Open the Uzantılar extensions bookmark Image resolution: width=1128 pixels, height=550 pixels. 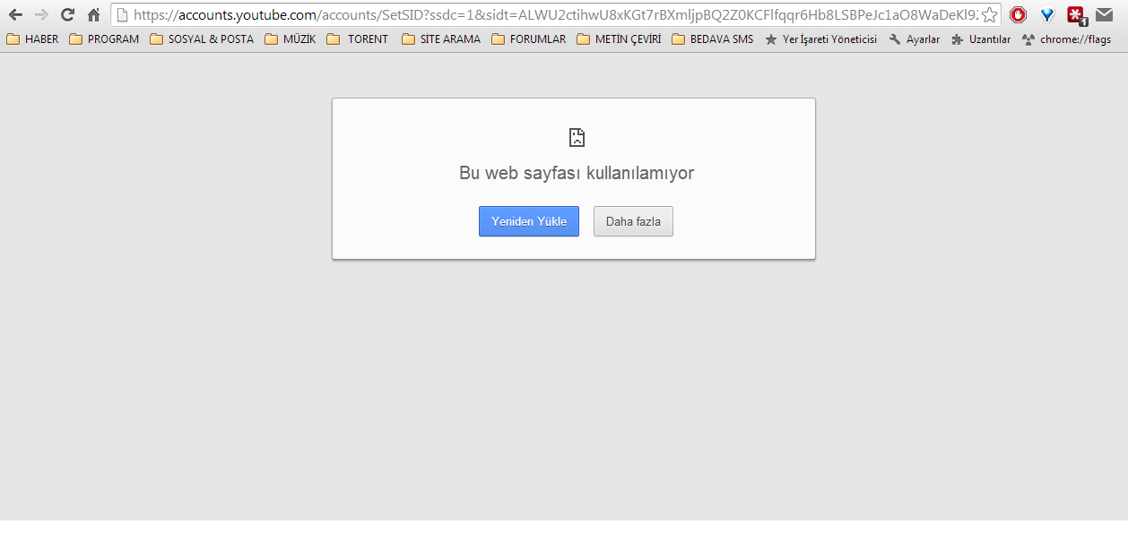coord(981,39)
